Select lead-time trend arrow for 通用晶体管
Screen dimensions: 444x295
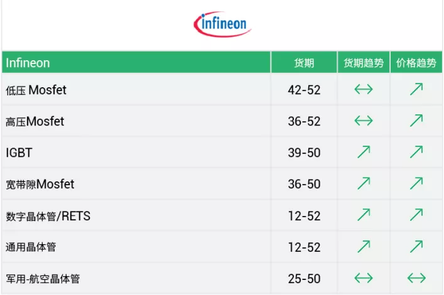click(x=364, y=246)
